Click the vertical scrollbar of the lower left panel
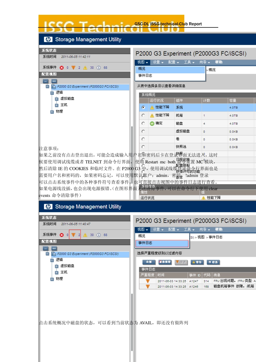This screenshot has width=256, height=362. [x=132, y=322]
